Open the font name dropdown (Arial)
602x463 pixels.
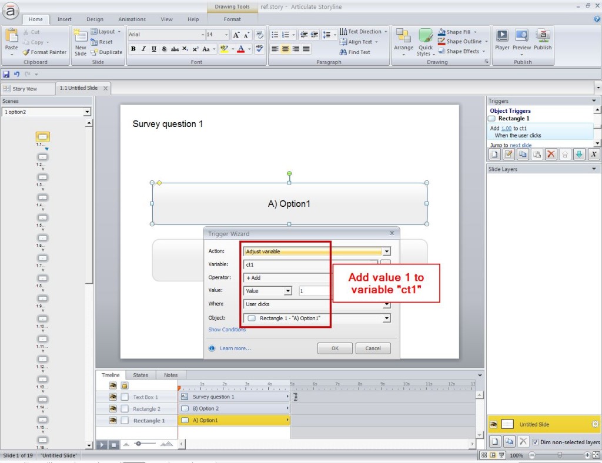203,35
